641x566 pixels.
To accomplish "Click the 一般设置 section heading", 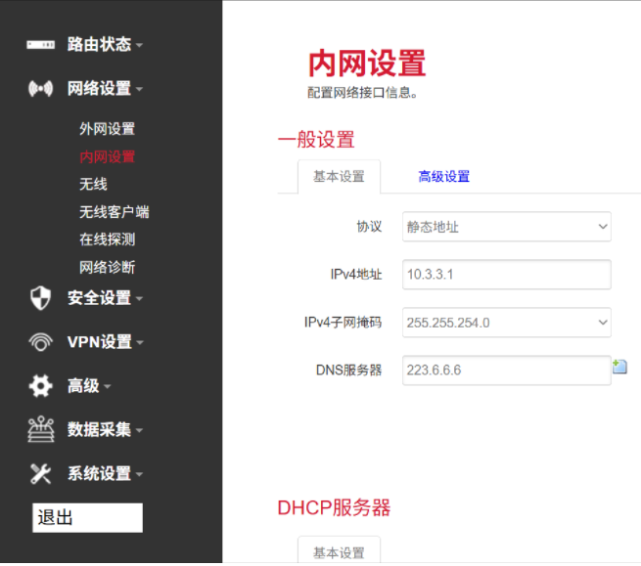I will (316, 140).
